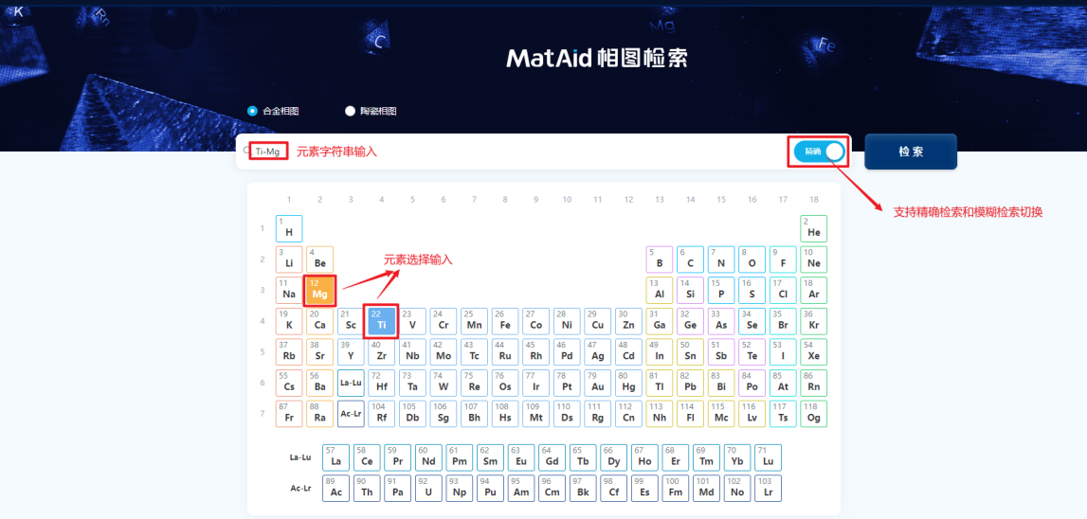
Task: Deselect the highlighted Mg element tile
Action: tap(319, 291)
